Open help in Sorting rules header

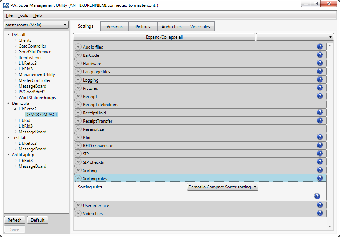click(x=320, y=178)
